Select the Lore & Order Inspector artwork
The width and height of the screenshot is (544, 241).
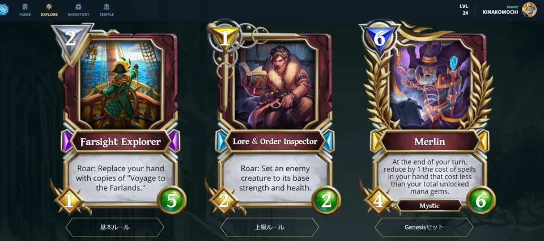click(275, 83)
